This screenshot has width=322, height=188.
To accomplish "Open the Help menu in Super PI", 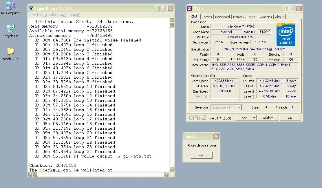I will coord(75,15).
